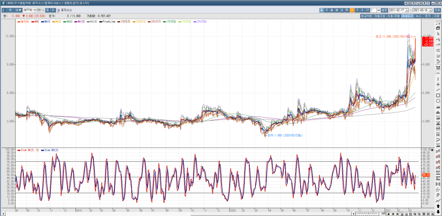Open the 자동조회 tab
The image size is (442, 216).
pyautogui.click(x=379, y=16)
